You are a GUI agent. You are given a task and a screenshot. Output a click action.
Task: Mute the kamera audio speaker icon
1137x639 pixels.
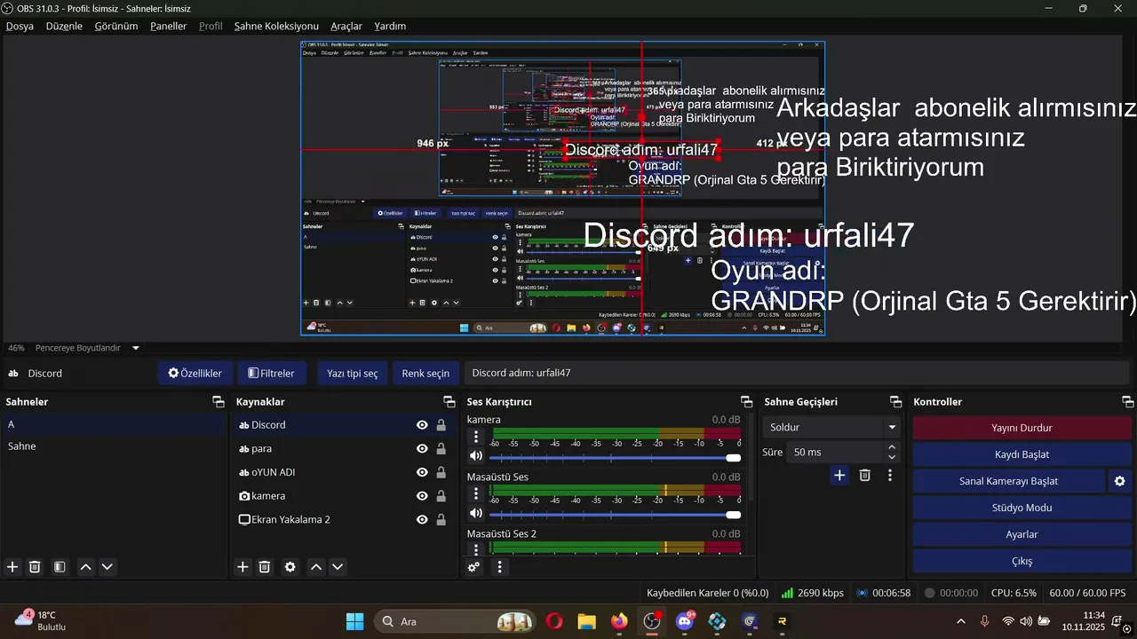[x=476, y=456]
